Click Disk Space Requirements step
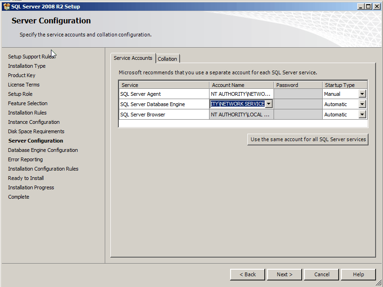Image resolution: width=383 pixels, height=287 pixels. (36, 131)
